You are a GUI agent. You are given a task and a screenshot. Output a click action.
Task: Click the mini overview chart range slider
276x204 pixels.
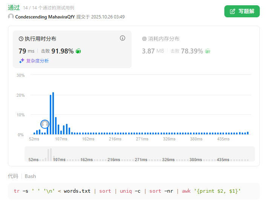tap(140, 154)
